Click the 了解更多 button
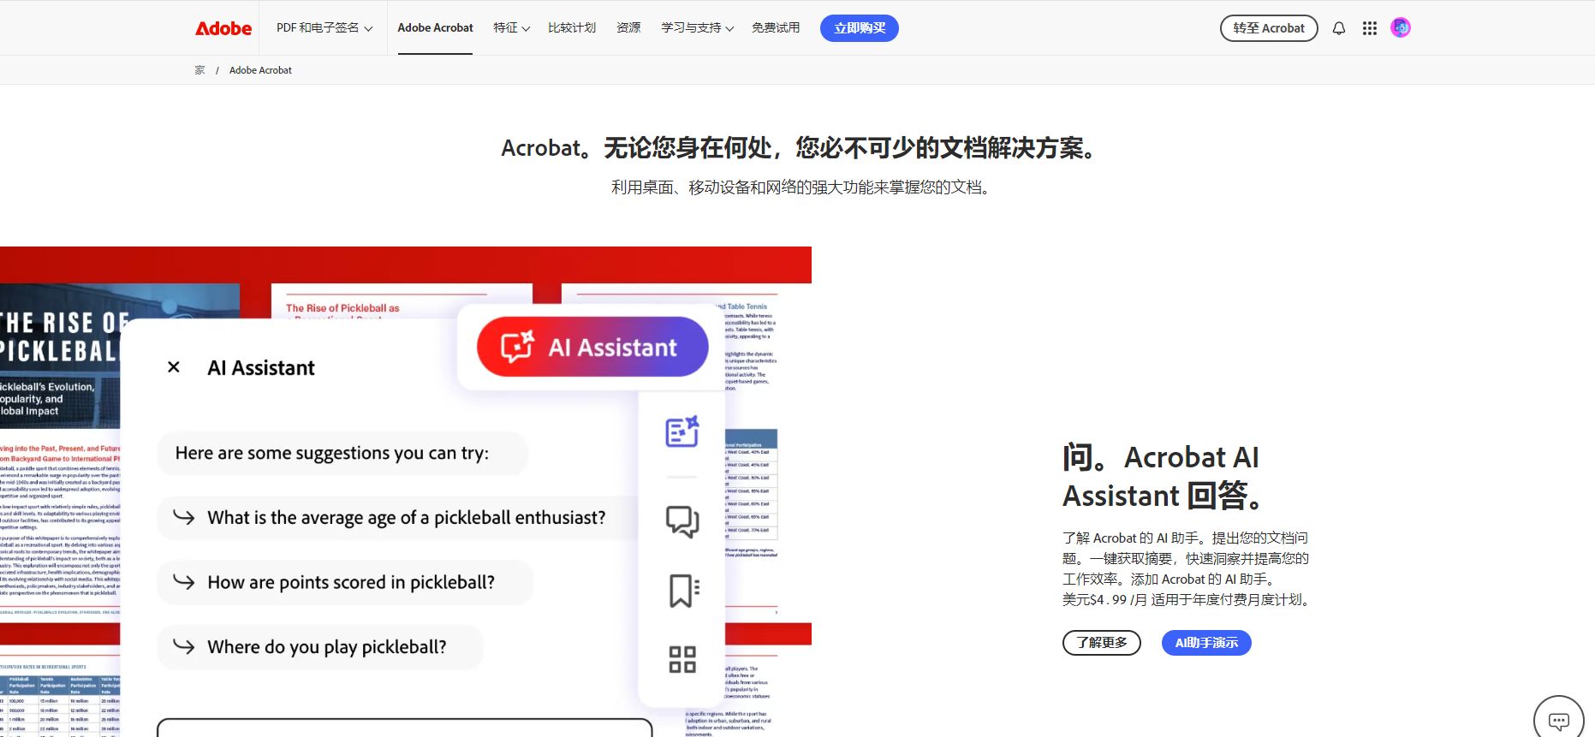 point(1102,643)
